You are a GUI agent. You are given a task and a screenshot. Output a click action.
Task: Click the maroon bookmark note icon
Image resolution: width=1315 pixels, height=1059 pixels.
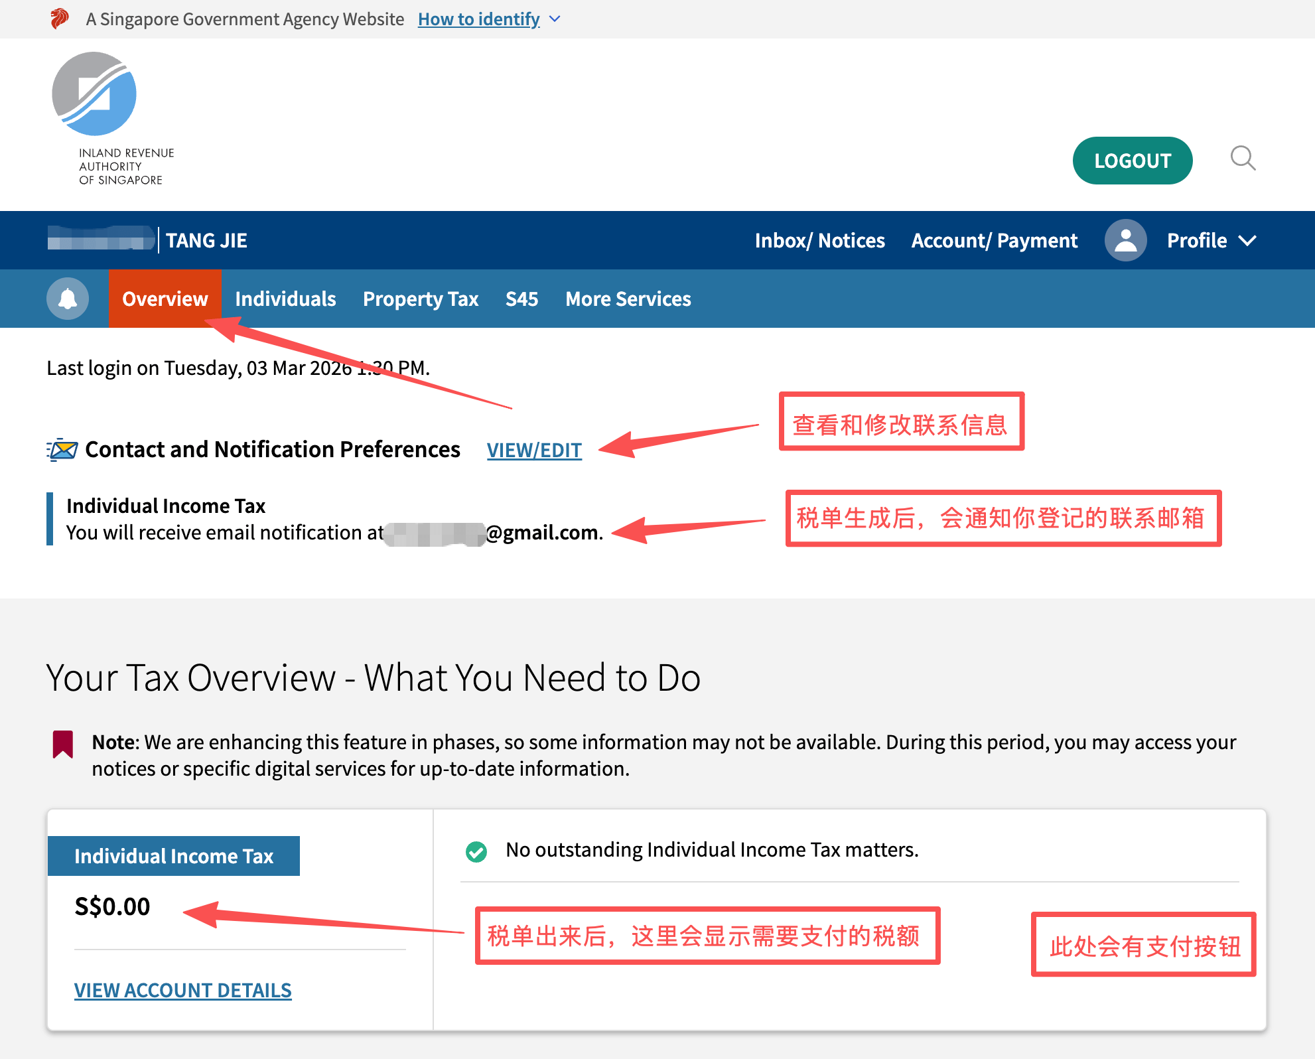click(63, 744)
